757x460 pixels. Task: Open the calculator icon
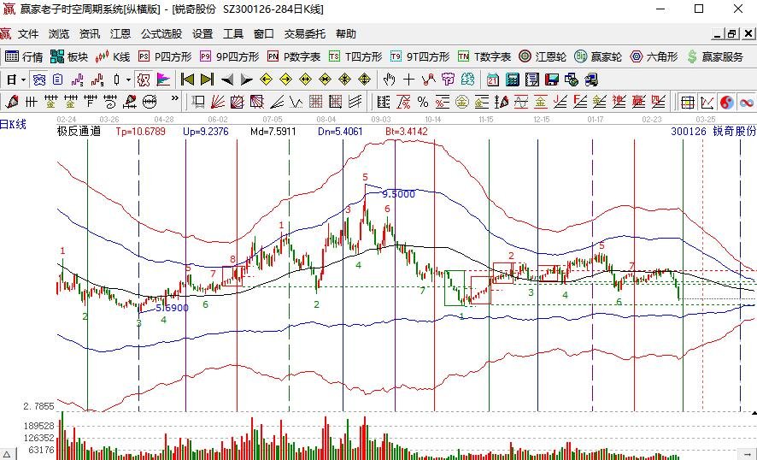point(513,80)
